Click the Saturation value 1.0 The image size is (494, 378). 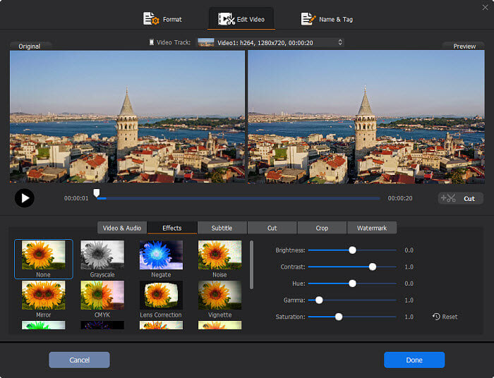pyautogui.click(x=409, y=317)
